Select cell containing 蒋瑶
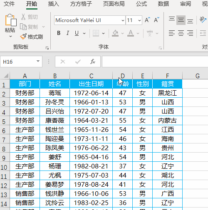Viewport: 208px width, 210px height. coord(54,93)
